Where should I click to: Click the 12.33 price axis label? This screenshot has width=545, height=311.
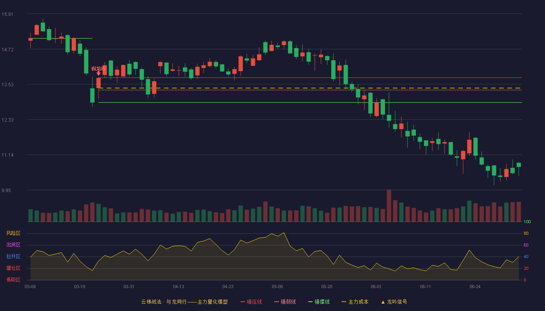point(7,120)
